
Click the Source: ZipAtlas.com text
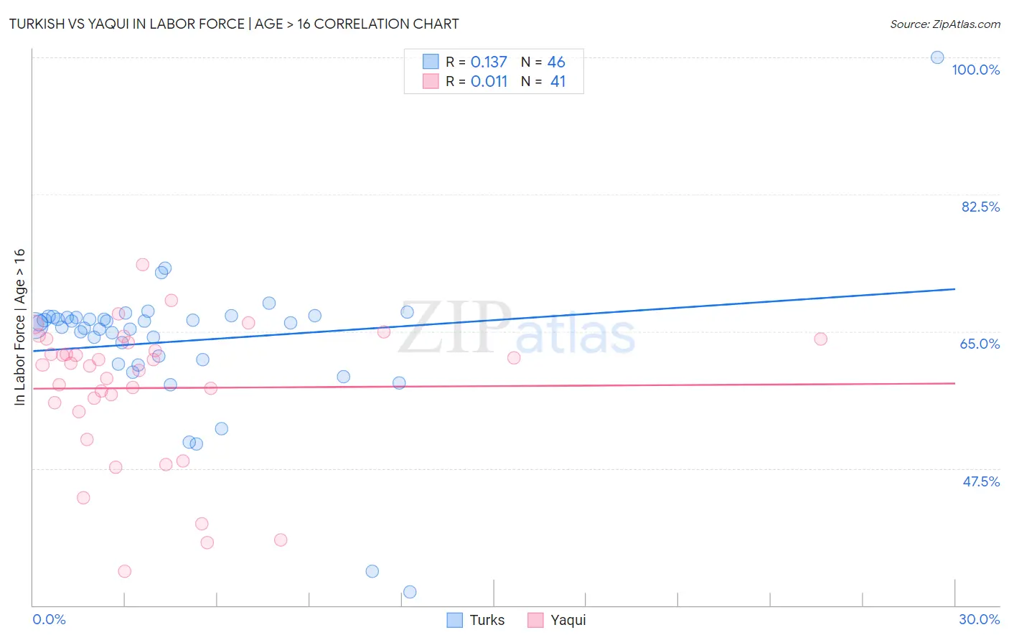945,24
